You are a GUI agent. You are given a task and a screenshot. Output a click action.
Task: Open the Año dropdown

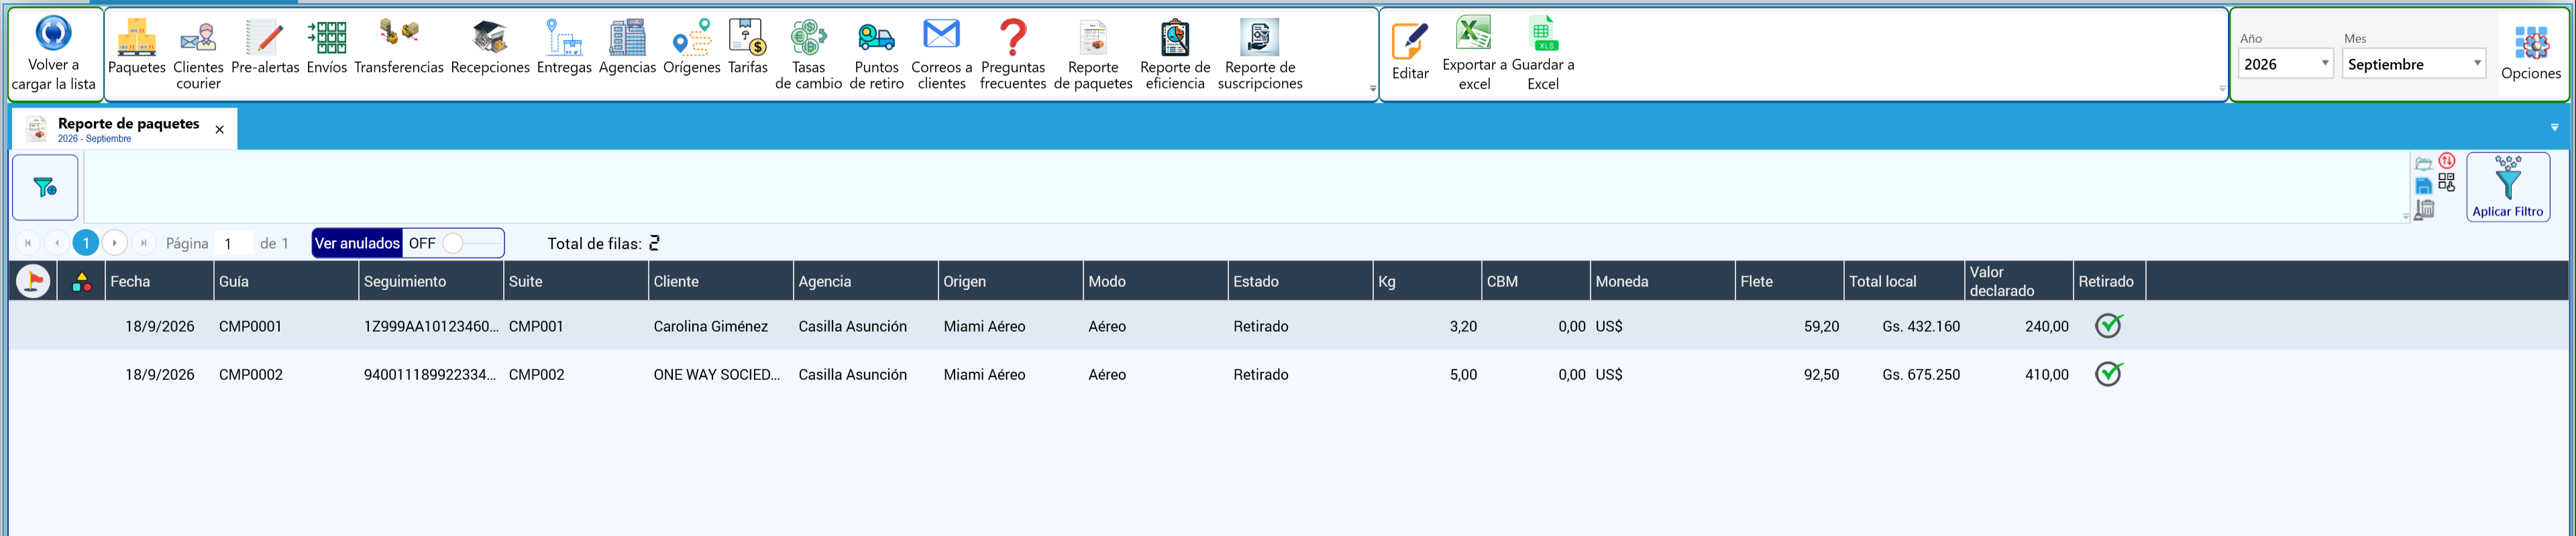pos(2285,64)
